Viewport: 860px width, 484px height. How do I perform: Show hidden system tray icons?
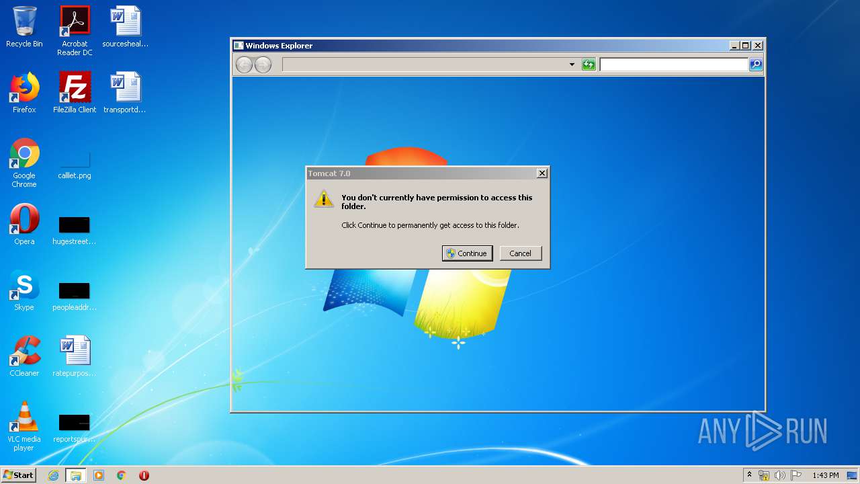tap(749, 475)
